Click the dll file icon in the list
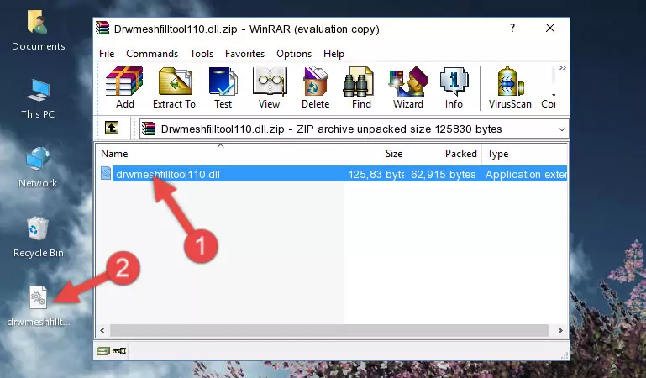The image size is (646, 378). tap(106, 173)
